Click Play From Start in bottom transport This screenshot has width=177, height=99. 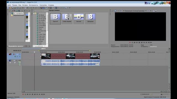pos(28,94)
